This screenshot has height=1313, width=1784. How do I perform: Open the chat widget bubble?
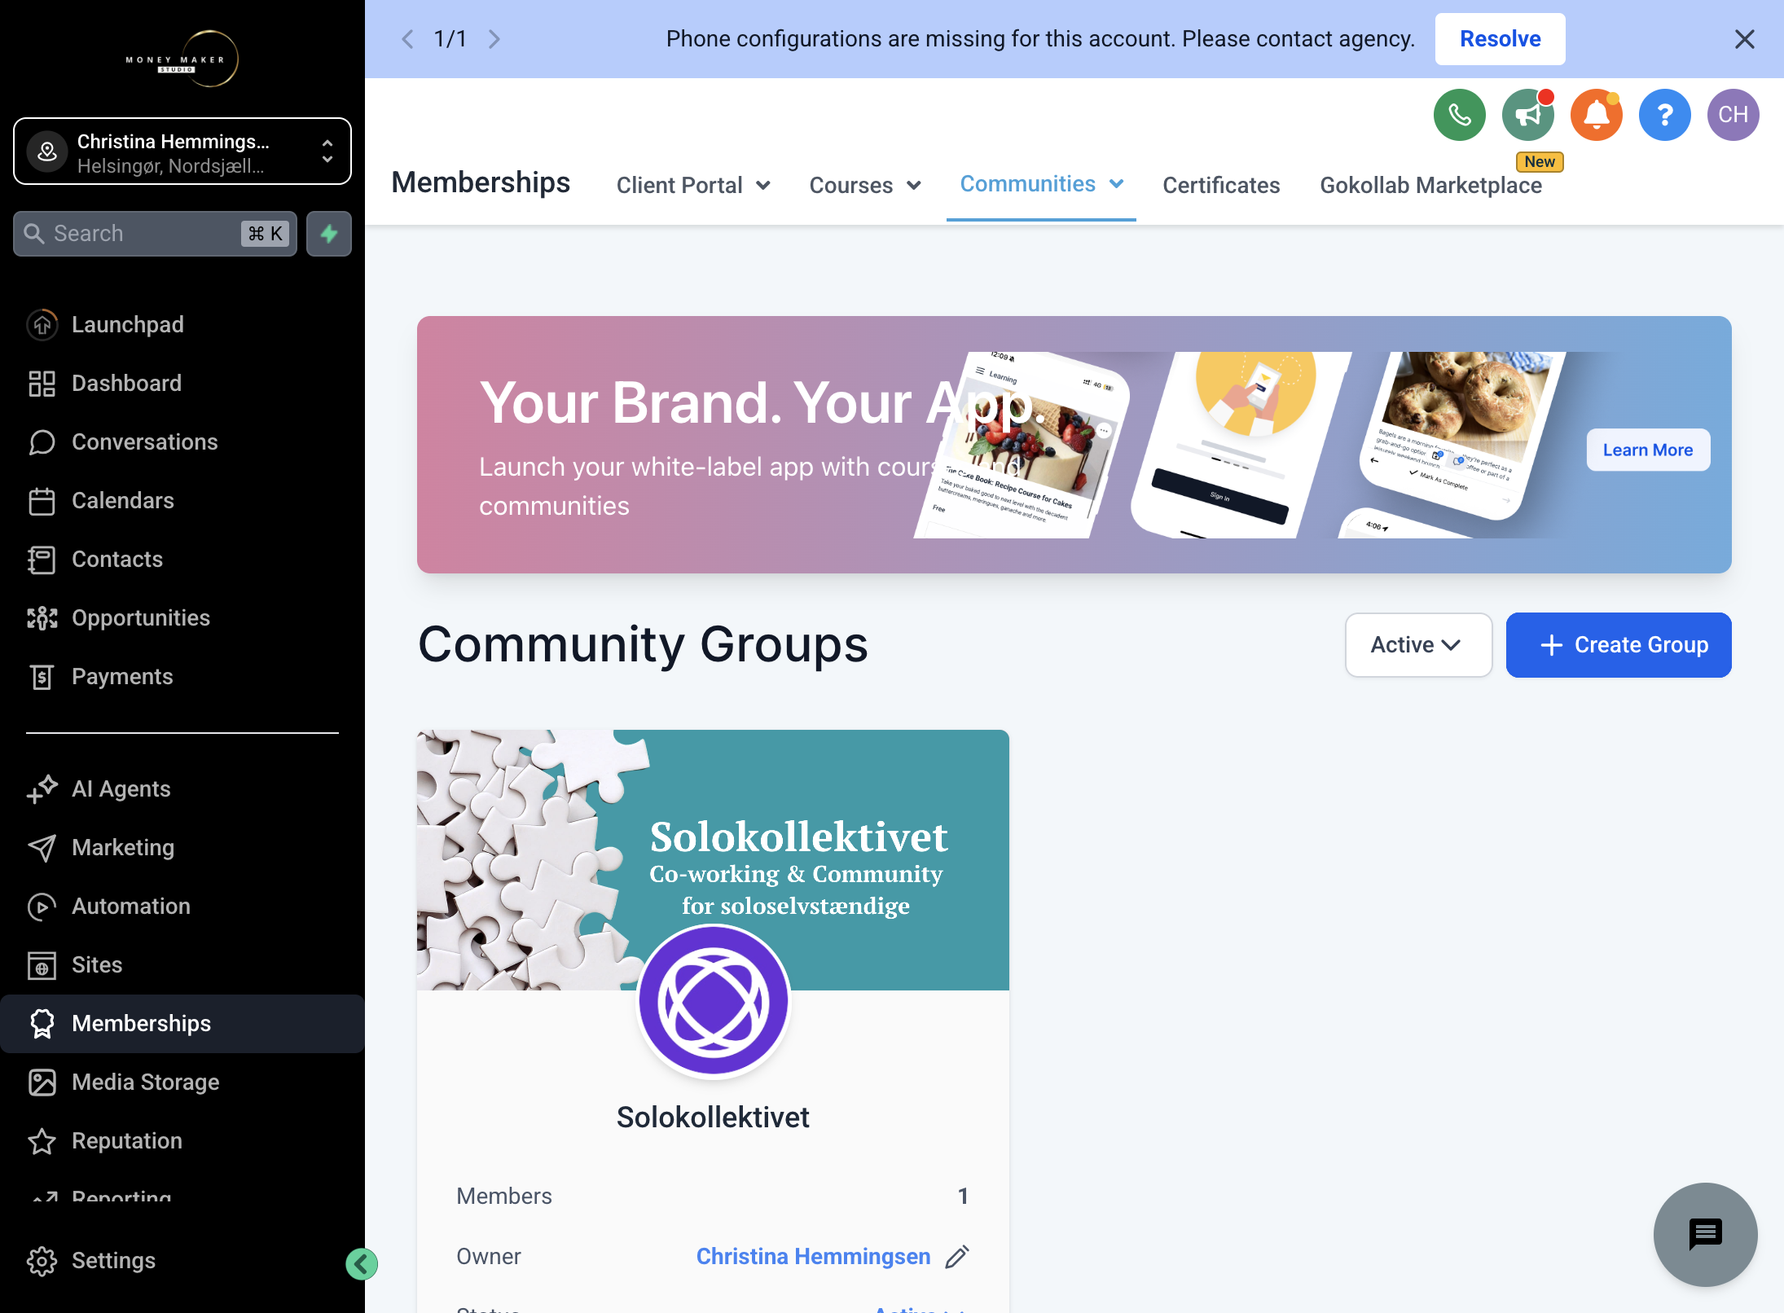(x=1705, y=1235)
